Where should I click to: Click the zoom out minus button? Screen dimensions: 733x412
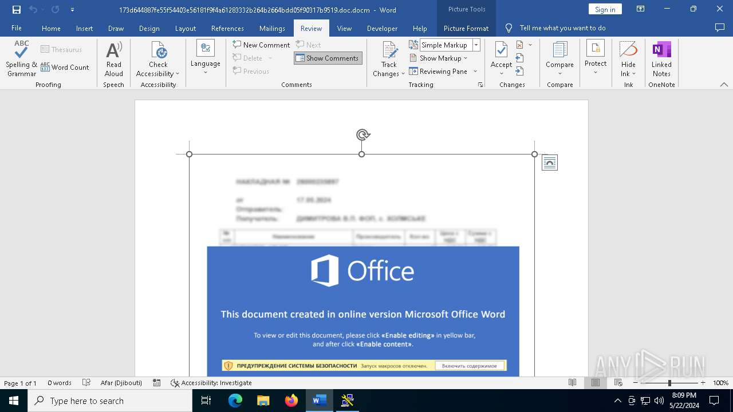(x=635, y=383)
